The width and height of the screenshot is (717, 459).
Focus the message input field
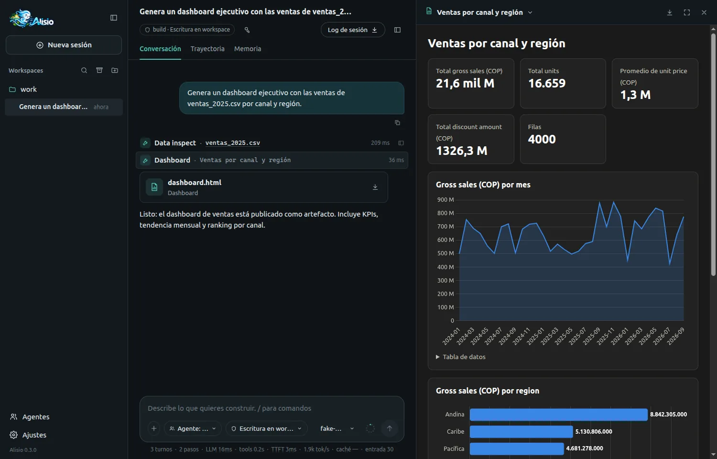(x=272, y=408)
